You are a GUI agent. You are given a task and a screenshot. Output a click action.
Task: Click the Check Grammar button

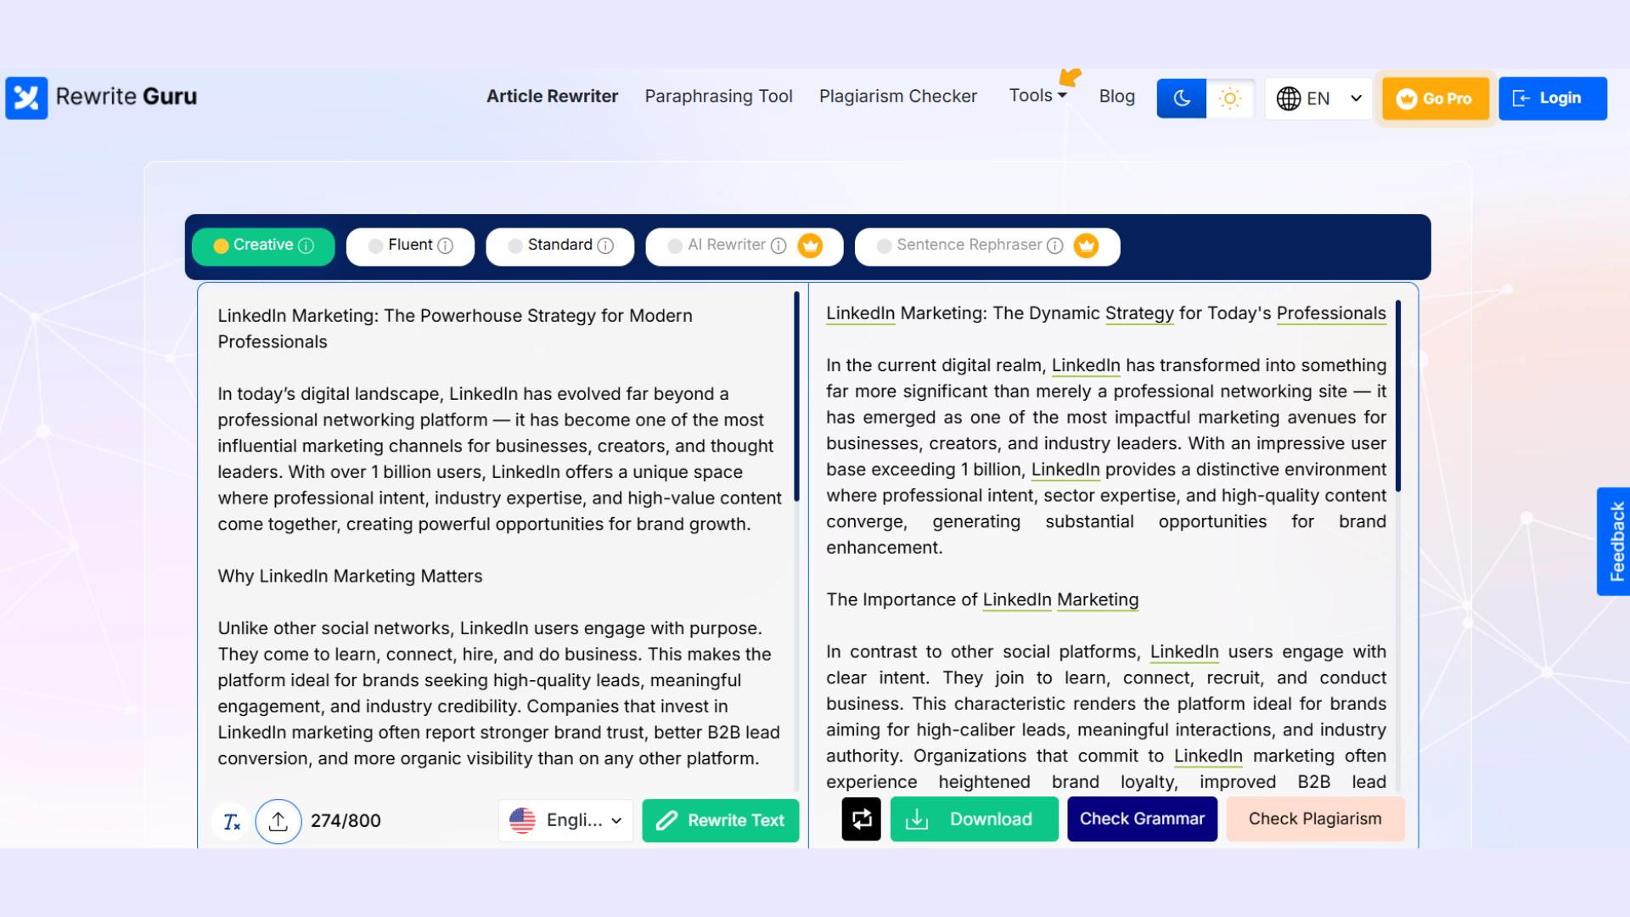click(1141, 819)
